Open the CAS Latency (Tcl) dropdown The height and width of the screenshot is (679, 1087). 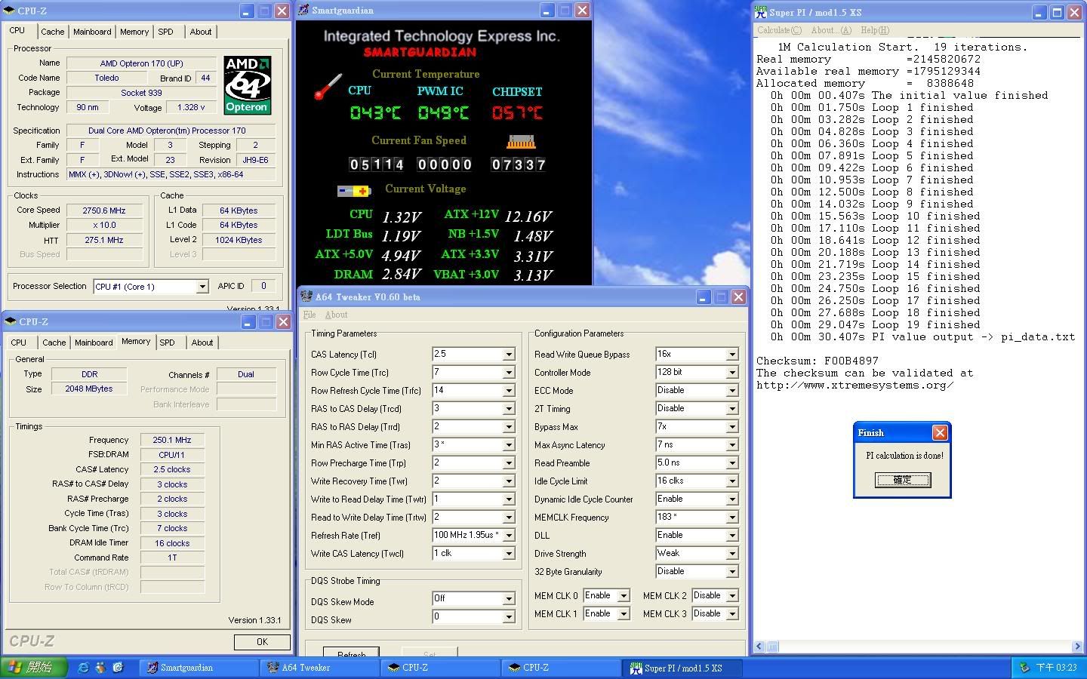(509, 354)
